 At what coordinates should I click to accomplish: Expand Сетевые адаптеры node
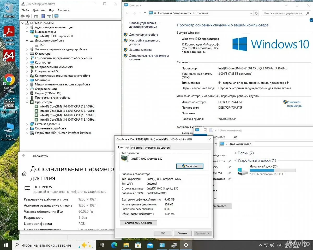27,124
